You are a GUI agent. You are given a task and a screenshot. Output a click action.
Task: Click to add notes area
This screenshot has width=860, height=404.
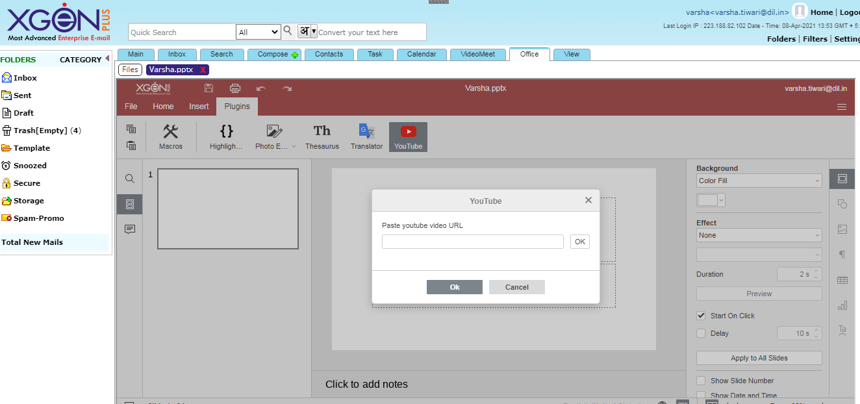366,384
